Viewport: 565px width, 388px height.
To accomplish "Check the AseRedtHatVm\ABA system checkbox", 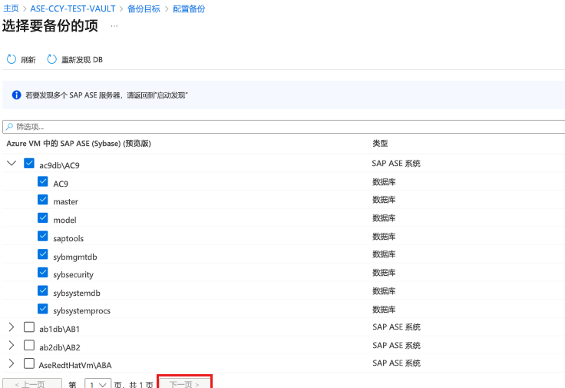I will pyautogui.click(x=29, y=363).
